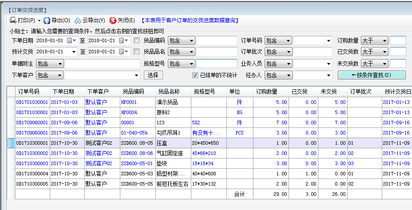This screenshot has width=412, height=210.
Task: Click into the 货品品名 text field
Action: [x=217, y=52]
